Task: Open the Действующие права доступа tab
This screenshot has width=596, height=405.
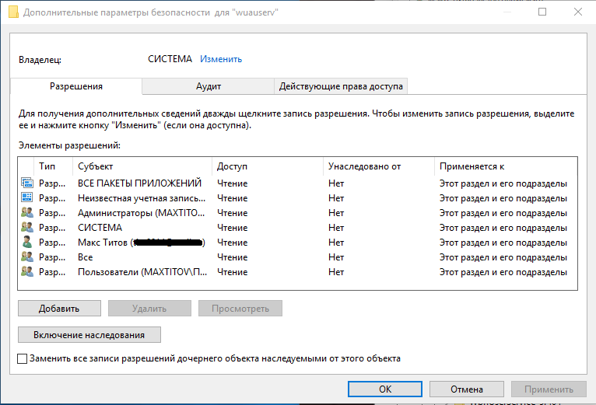Action: tap(341, 86)
